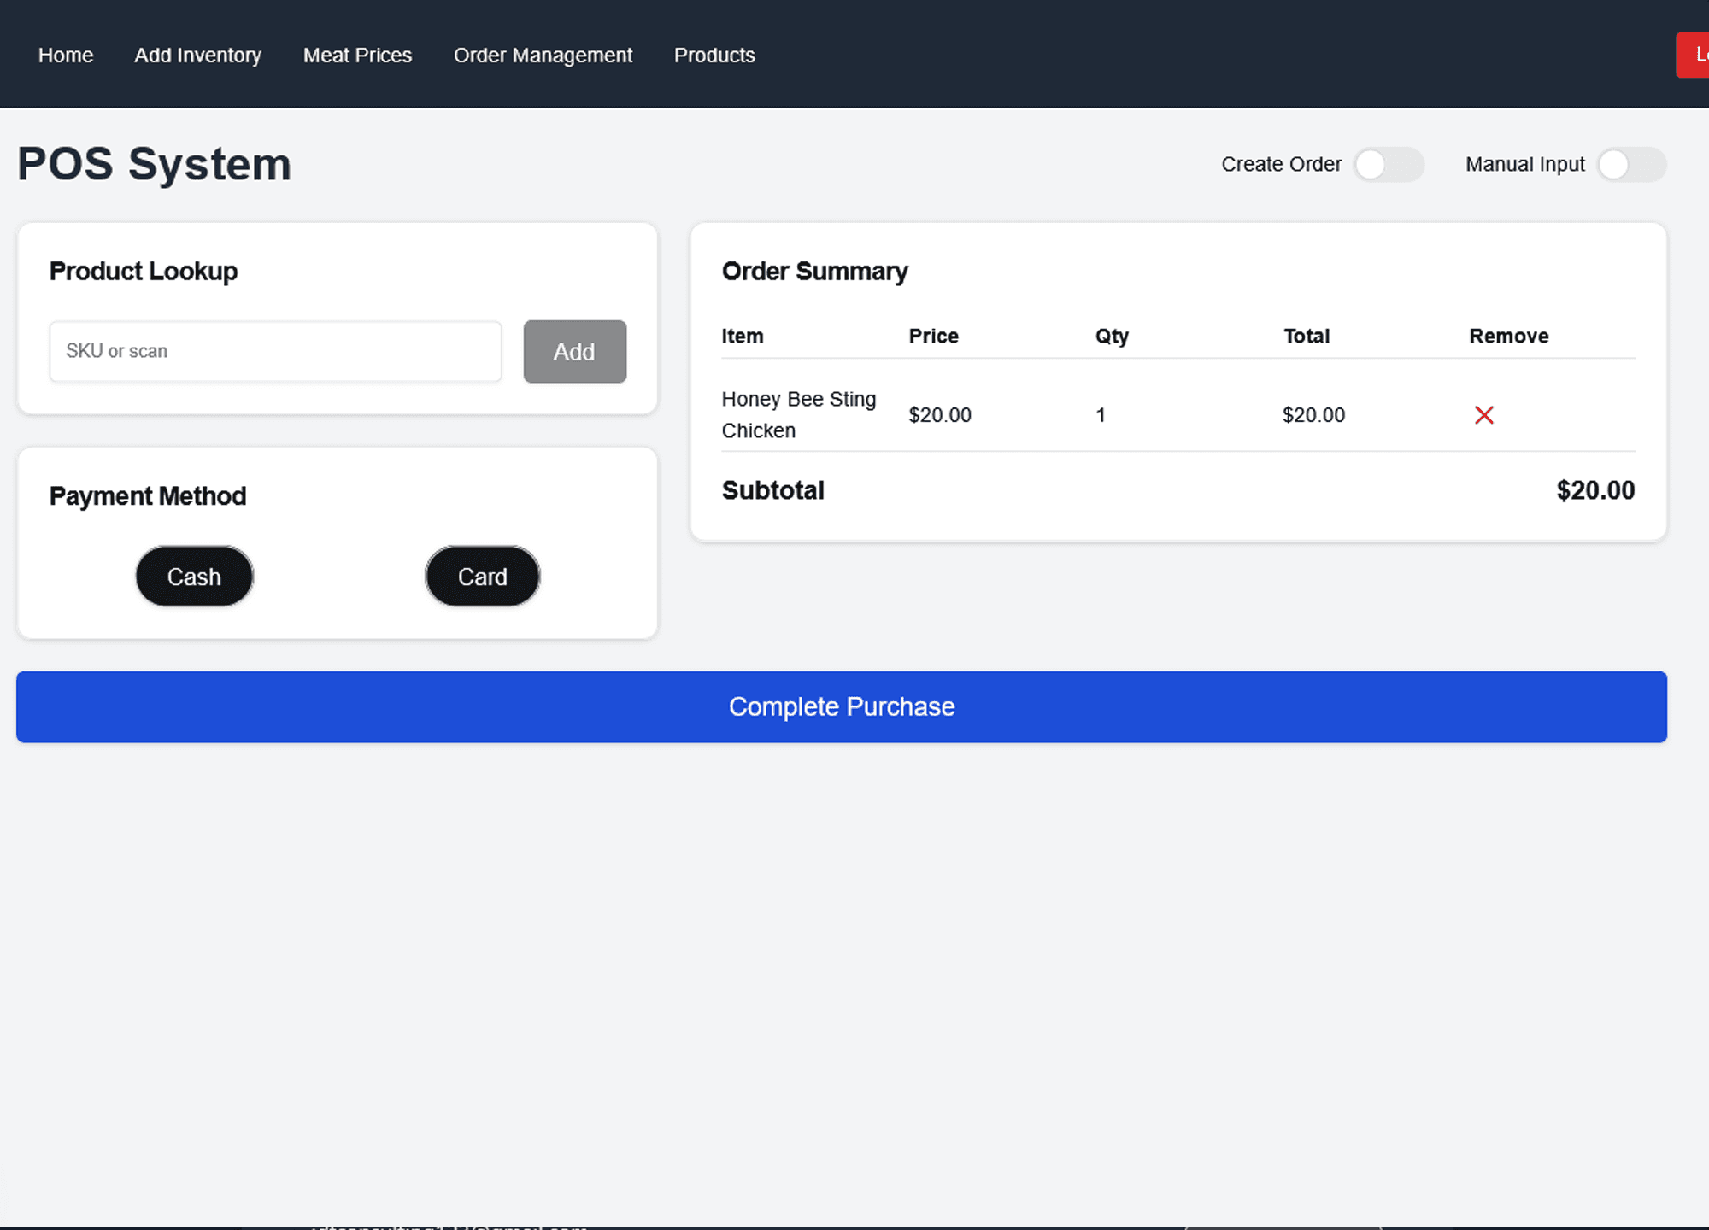Select the Cash payment method
Image resolution: width=1709 pixels, height=1230 pixels.
coord(193,577)
